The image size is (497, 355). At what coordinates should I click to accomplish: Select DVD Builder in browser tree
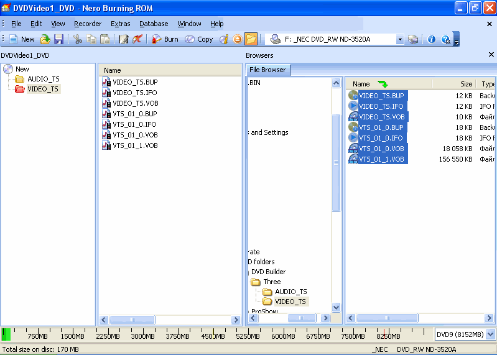pyautogui.click(x=268, y=272)
